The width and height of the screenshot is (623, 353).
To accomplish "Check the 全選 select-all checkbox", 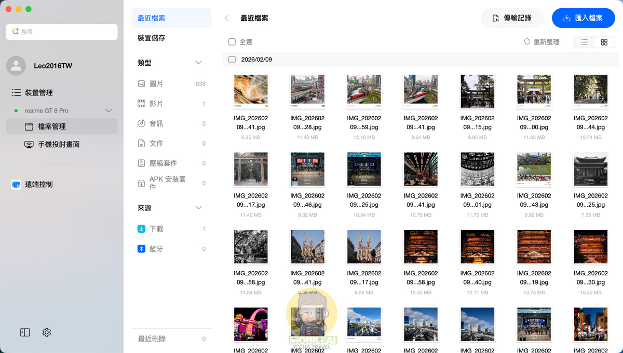I will (232, 42).
